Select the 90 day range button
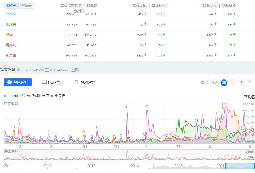255x173 pixels. tap(233, 83)
